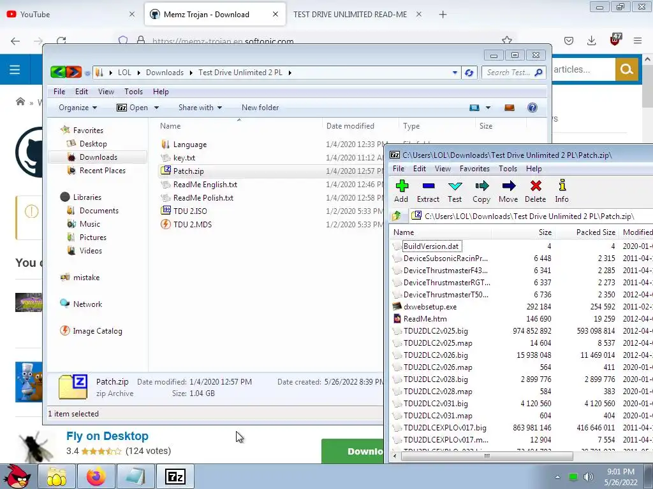Bookmark page with Firefox star icon
This screenshot has height=489, width=653.
pyautogui.click(x=507, y=40)
